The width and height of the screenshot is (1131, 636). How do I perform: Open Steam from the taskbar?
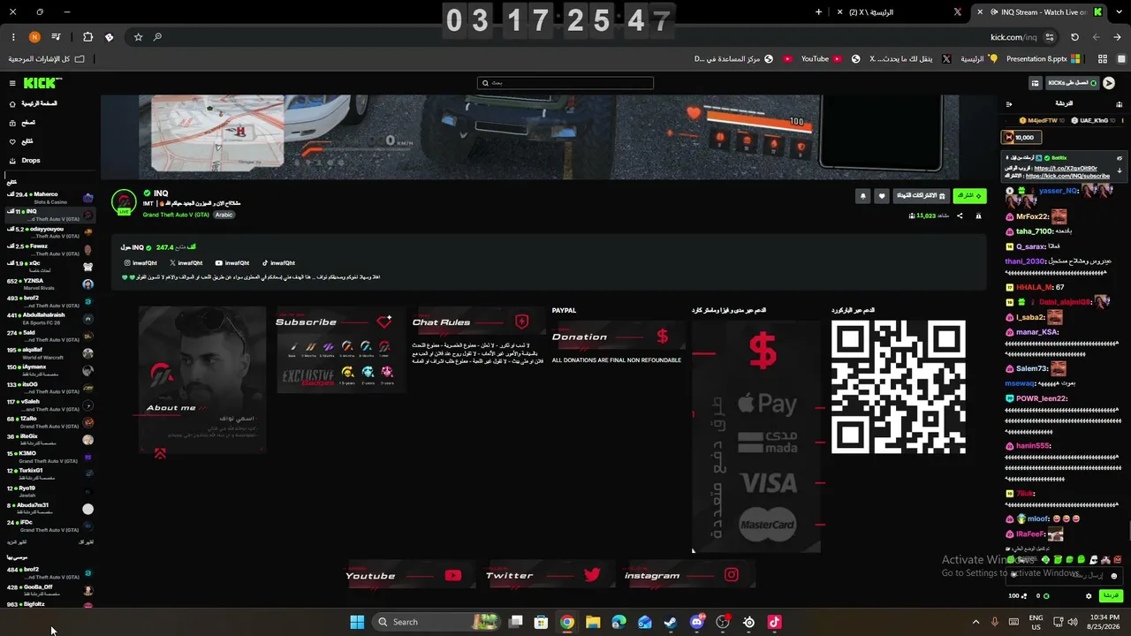671,622
